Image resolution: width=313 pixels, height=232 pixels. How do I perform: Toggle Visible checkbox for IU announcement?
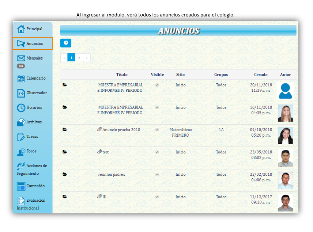[157, 197]
